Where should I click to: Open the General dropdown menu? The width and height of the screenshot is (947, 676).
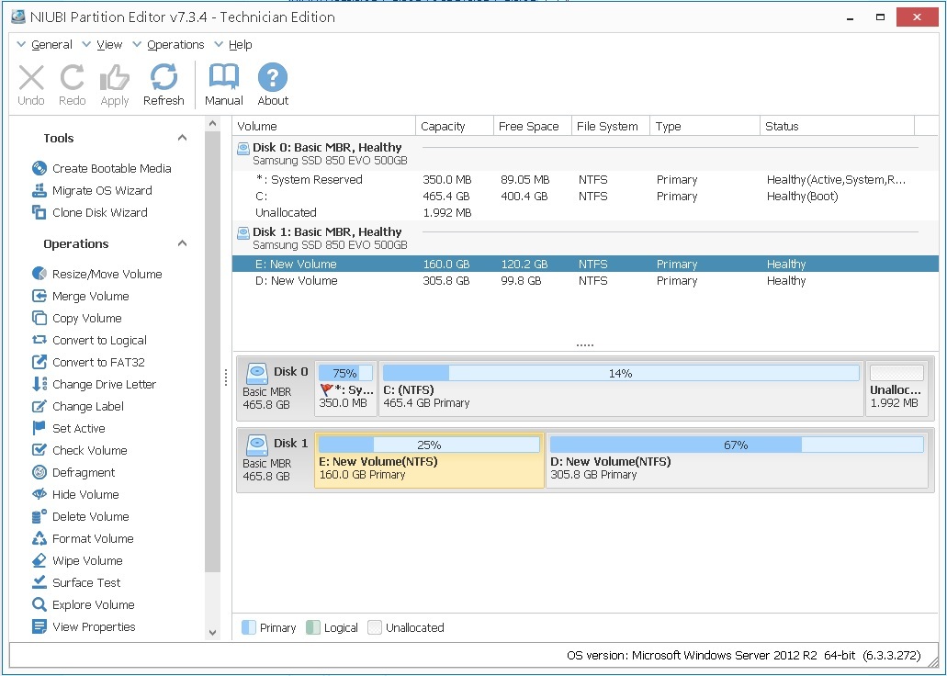(x=51, y=44)
